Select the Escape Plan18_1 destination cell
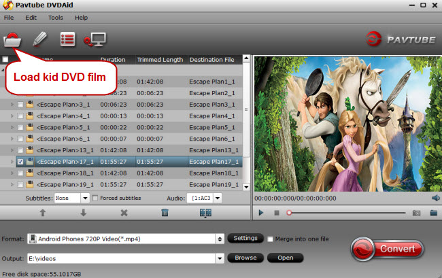The height and width of the screenshot is (278, 442). 214,173
